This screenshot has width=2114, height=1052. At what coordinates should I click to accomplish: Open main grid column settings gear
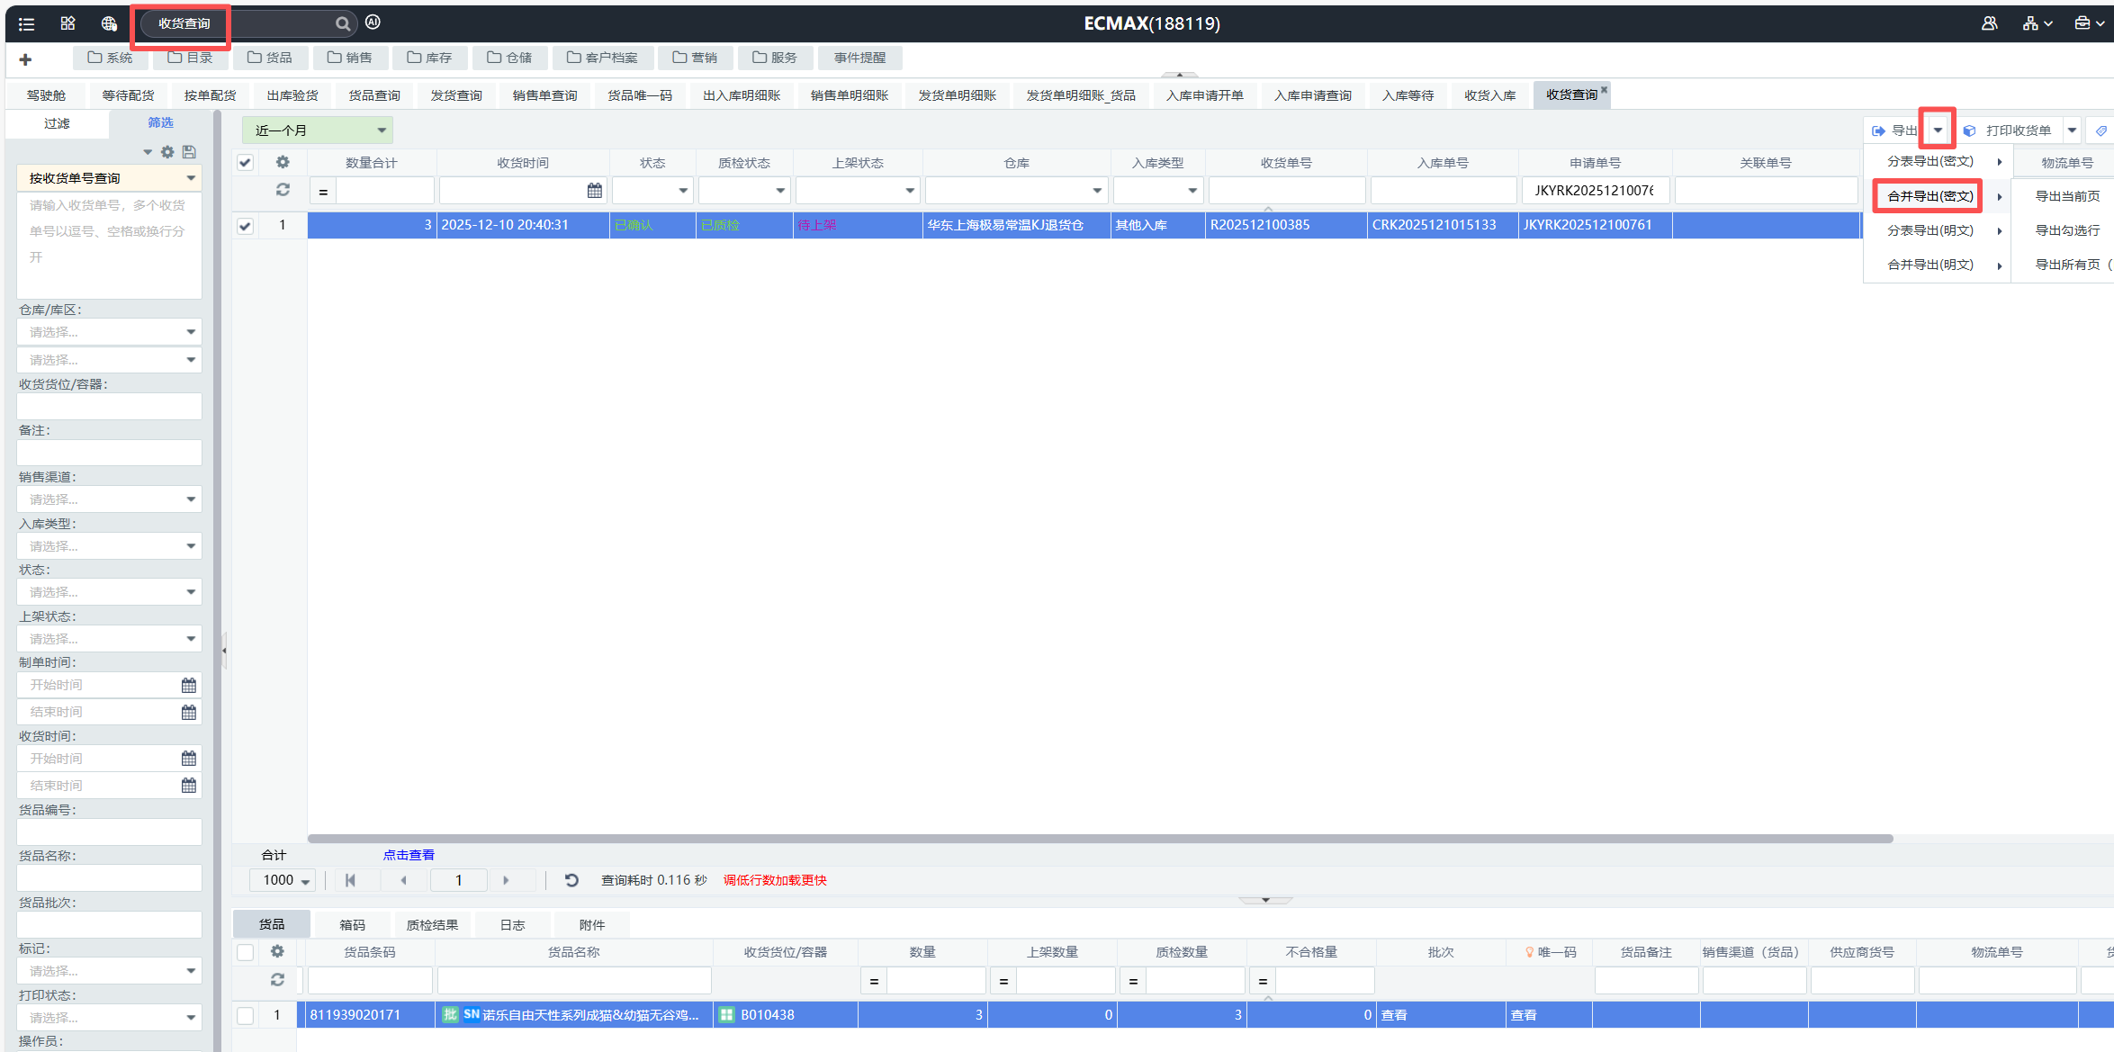coord(283,162)
